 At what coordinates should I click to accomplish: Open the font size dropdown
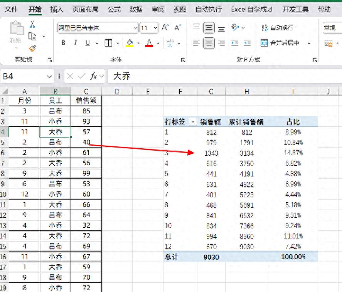(155, 28)
